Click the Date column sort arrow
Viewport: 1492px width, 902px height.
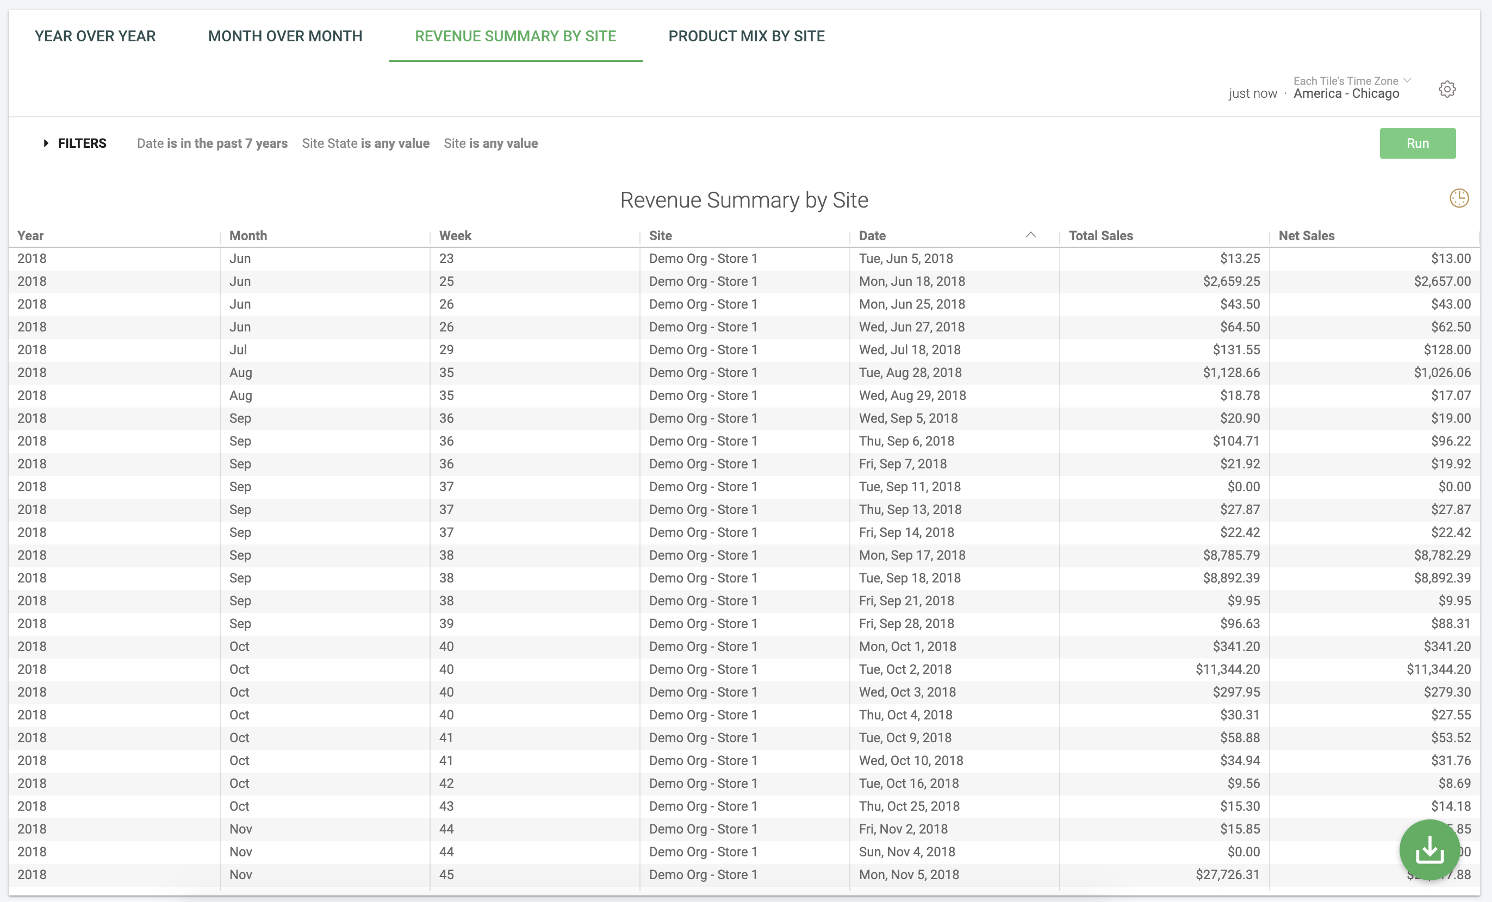tap(1030, 235)
